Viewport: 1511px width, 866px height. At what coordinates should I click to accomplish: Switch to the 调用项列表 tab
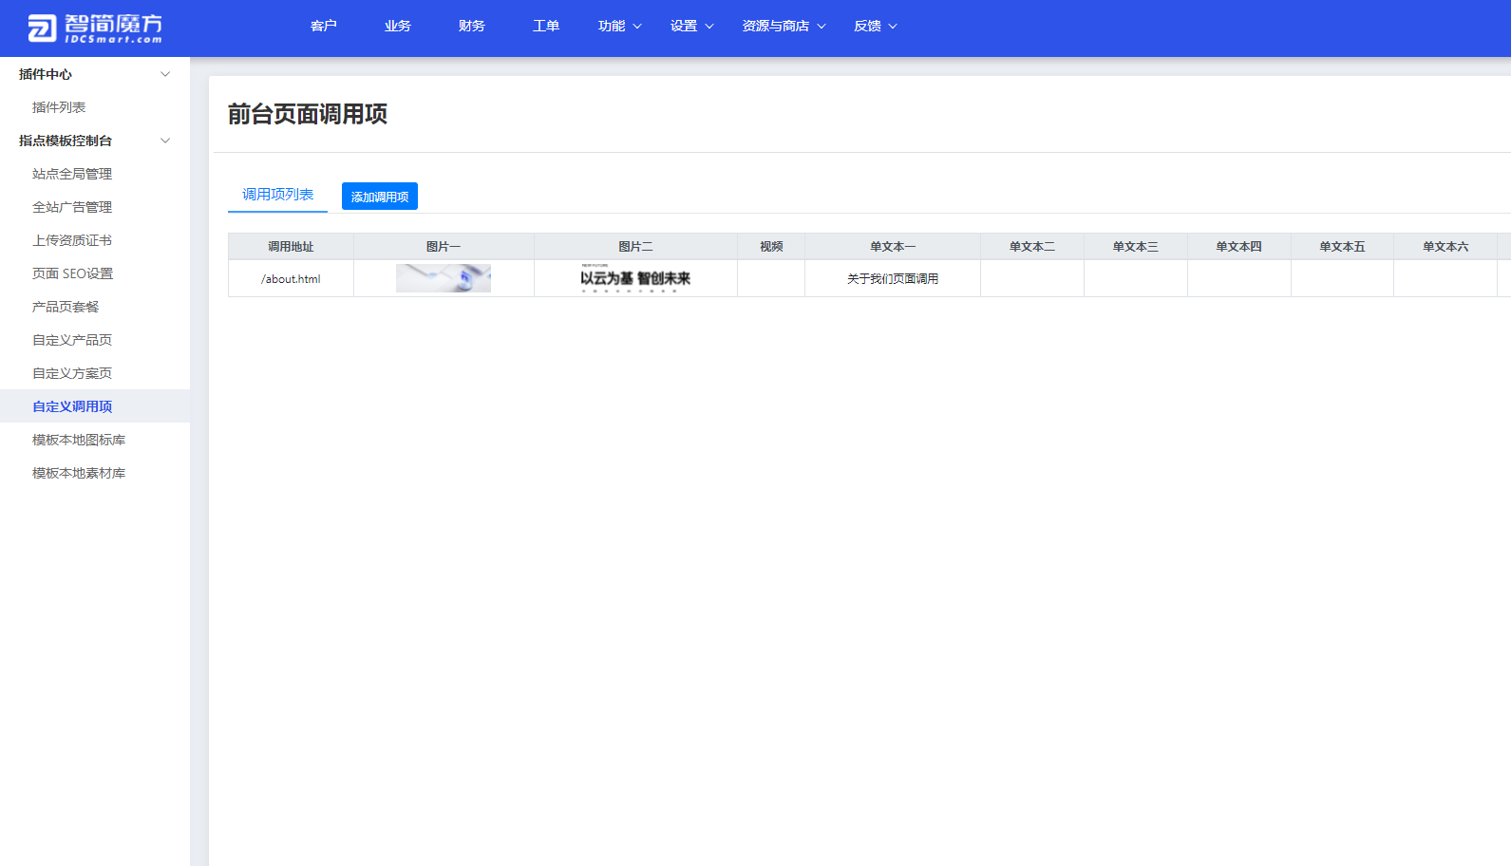[x=277, y=195]
